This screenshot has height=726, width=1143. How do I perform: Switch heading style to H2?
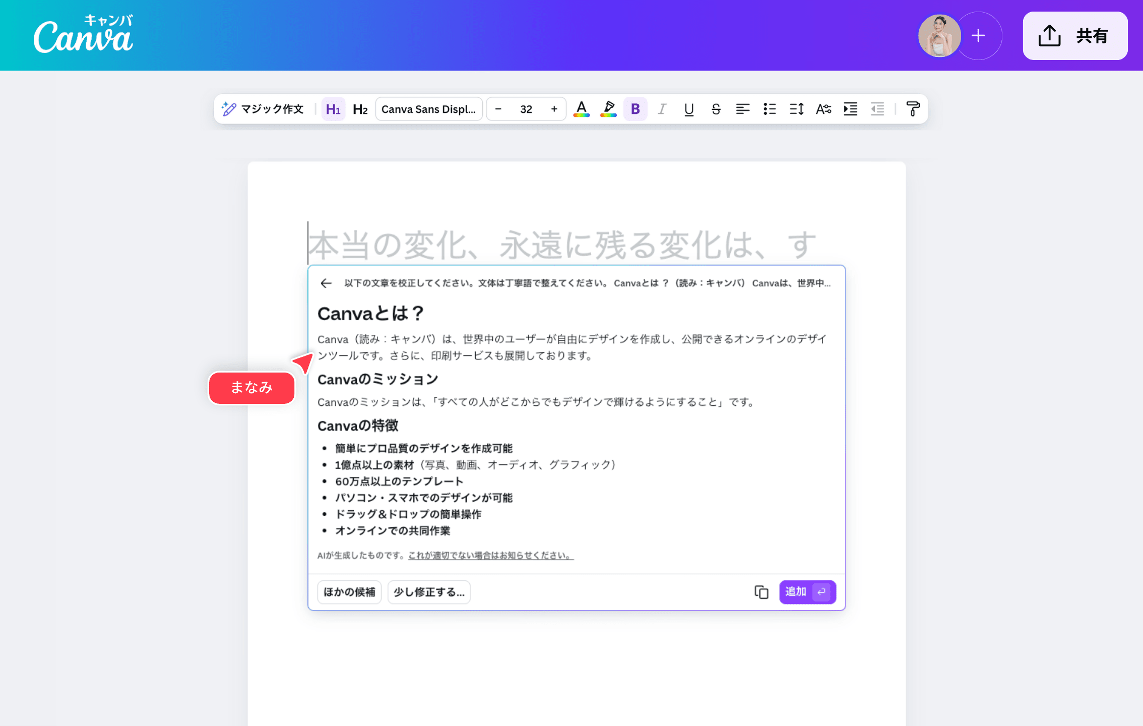pyautogui.click(x=360, y=108)
